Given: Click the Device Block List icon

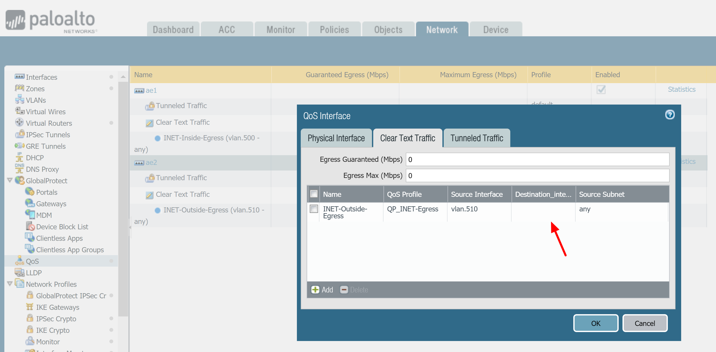Looking at the screenshot, I should tap(30, 226).
